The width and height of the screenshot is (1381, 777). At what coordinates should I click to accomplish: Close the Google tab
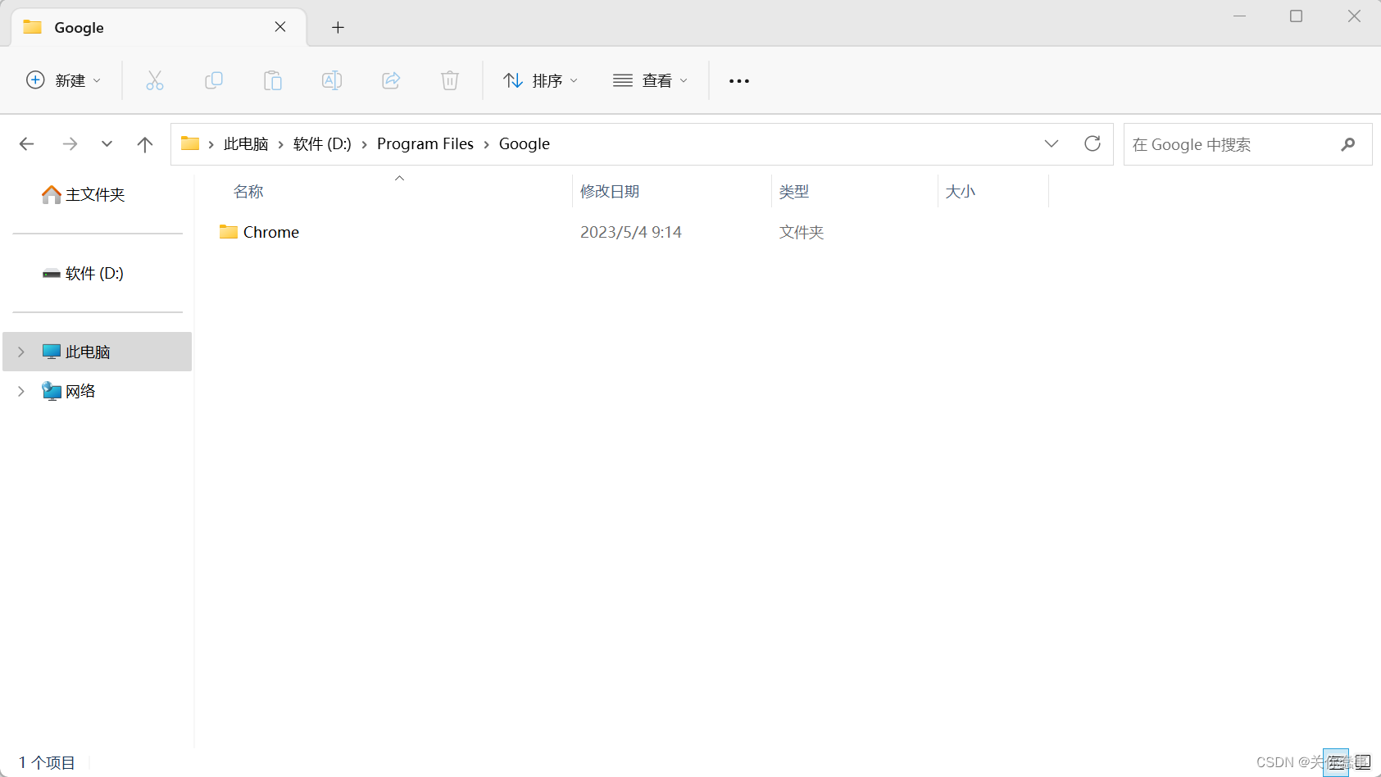(280, 27)
